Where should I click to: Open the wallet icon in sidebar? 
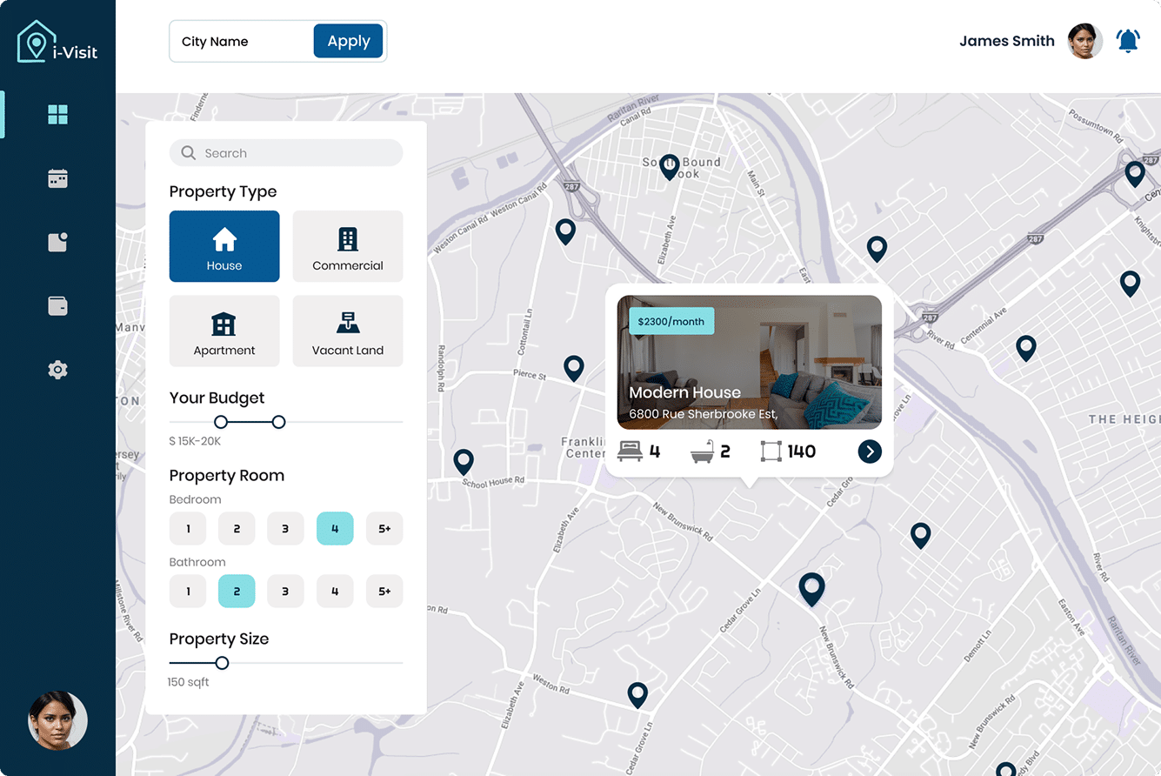[58, 306]
